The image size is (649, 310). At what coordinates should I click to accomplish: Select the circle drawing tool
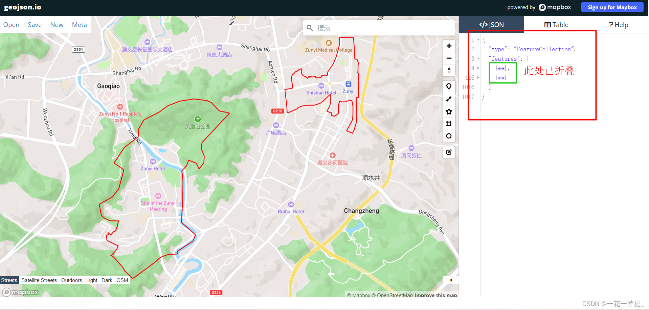(449, 136)
